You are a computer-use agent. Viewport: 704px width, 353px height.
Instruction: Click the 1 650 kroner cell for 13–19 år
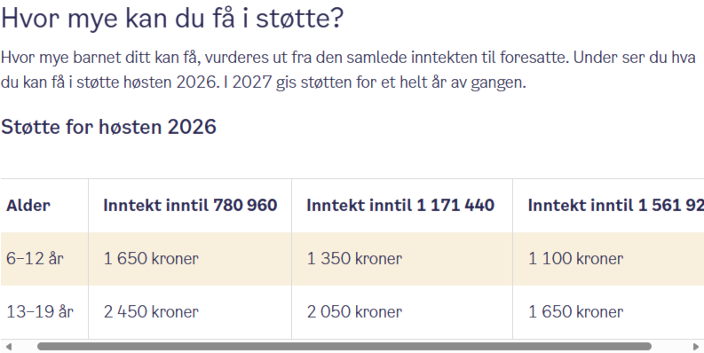click(x=575, y=311)
